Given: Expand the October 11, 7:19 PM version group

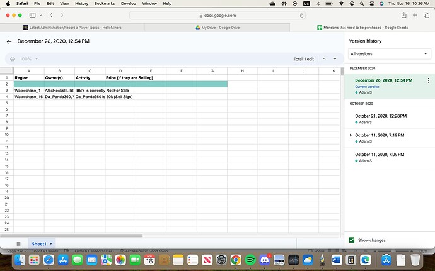Looking at the screenshot, I should click(x=351, y=135).
